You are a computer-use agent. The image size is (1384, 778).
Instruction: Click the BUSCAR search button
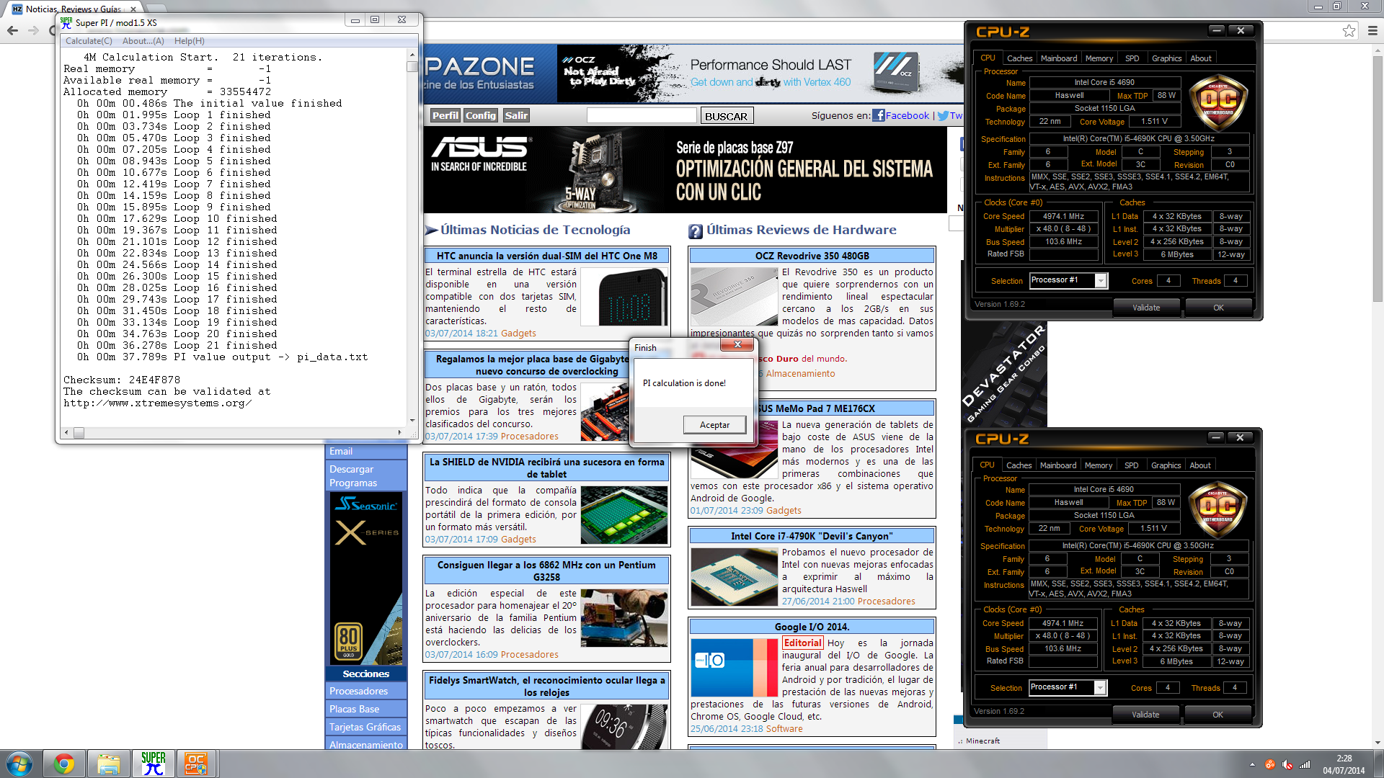726,116
